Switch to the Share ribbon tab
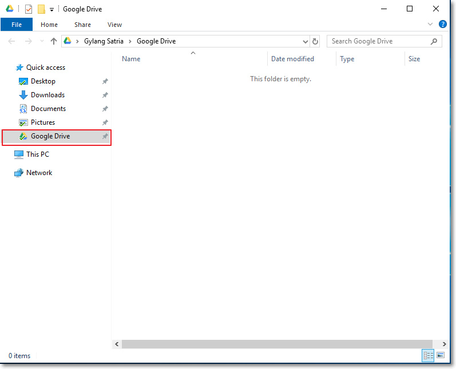Screen dimensions: 456x369 pos(82,25)
